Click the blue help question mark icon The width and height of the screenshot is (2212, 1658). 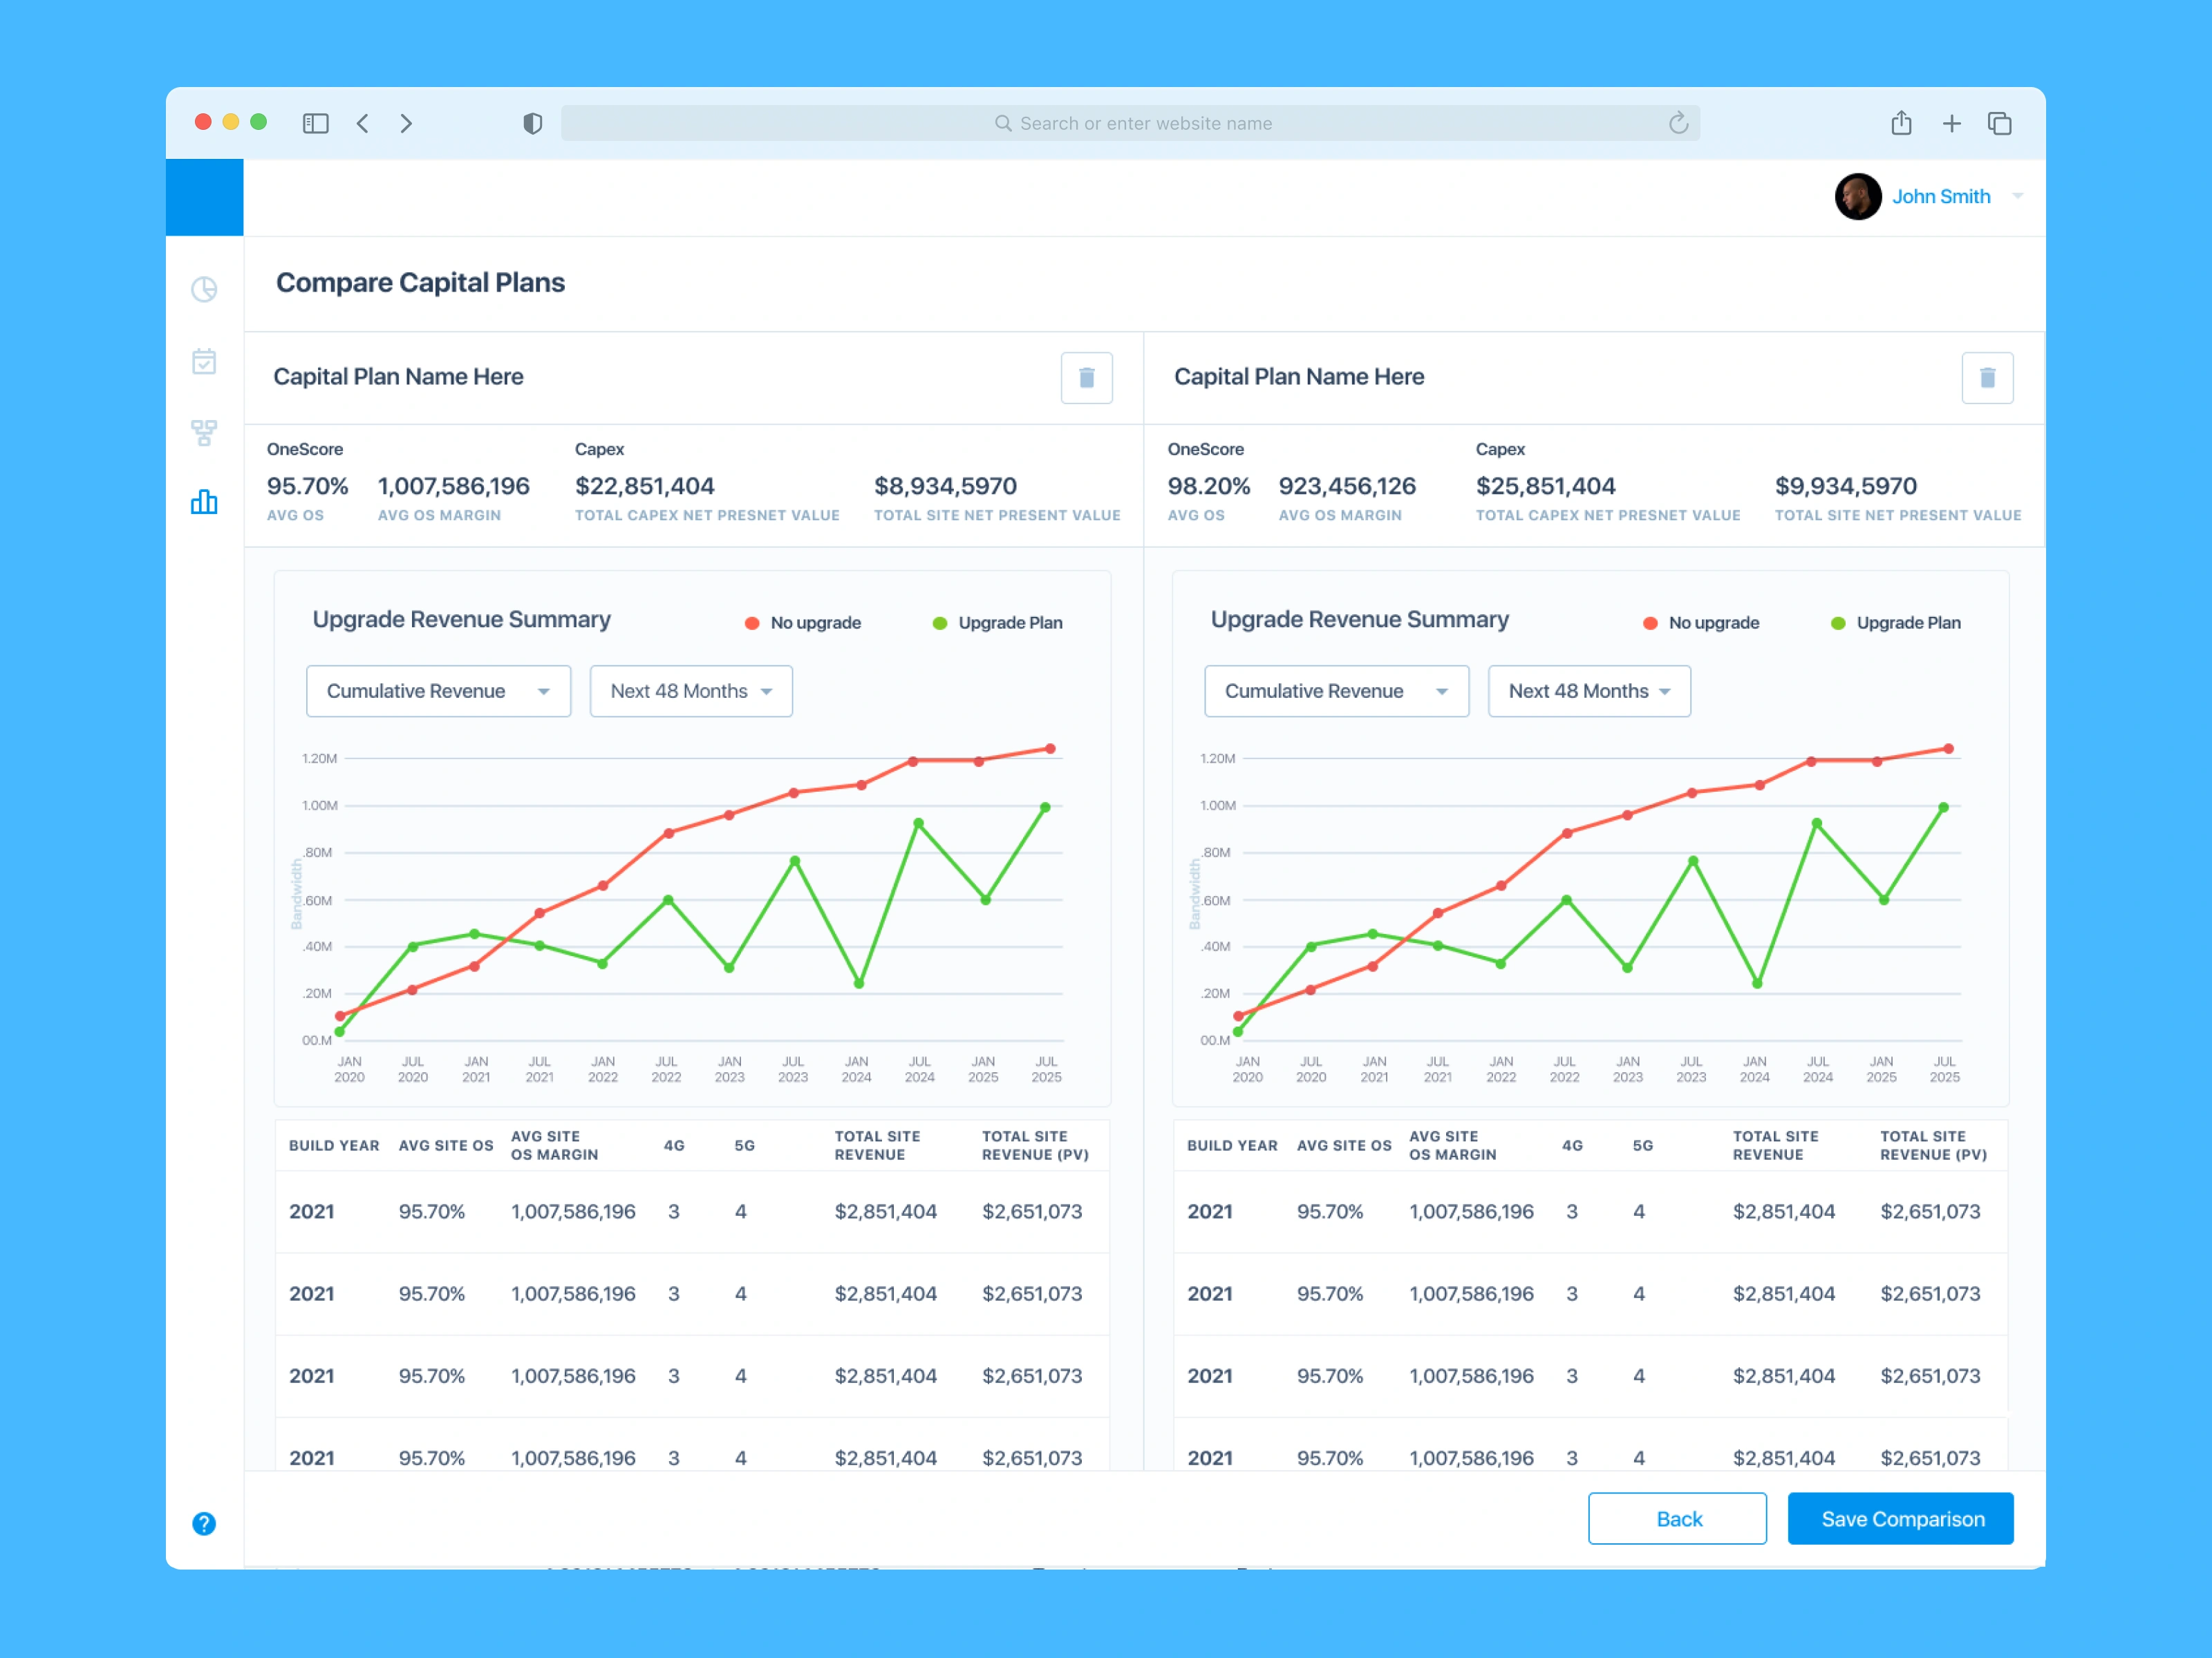tap(204, 1523)
